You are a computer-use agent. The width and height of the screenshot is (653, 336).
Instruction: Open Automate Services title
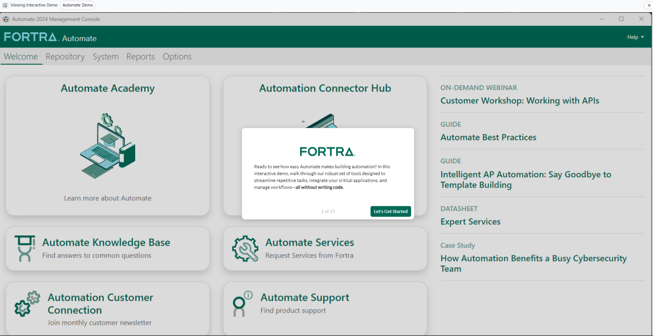click(x=310, y=242)
